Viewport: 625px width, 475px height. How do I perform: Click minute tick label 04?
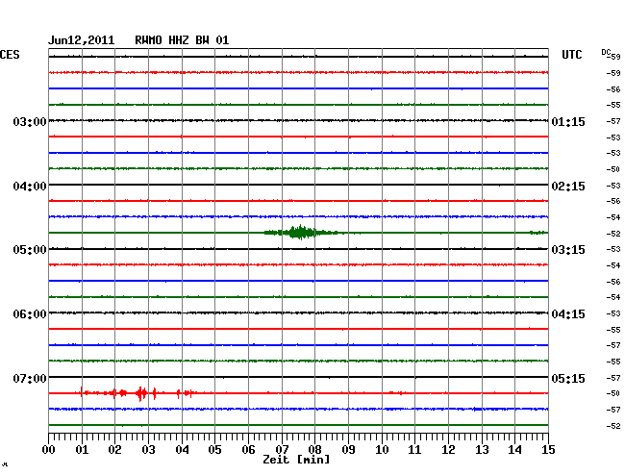[182, 450]
